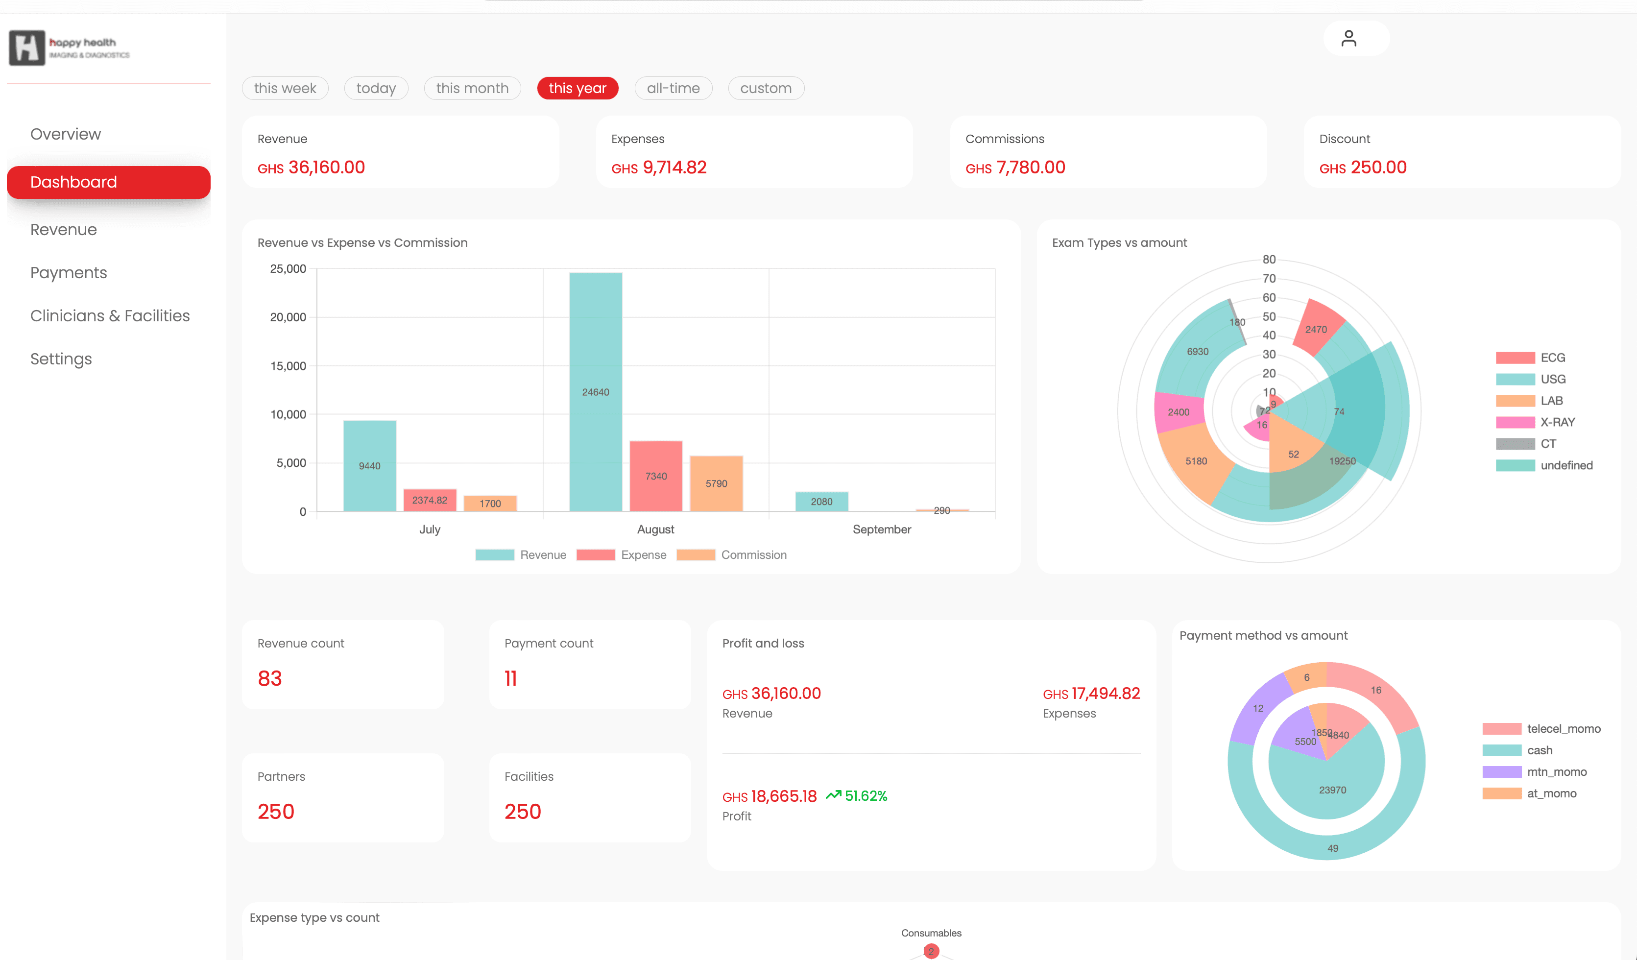Image resolution: width=1637 pixels, height=960 pixels.
Task: Click the Payment count value 11
Action: (510, 678)
